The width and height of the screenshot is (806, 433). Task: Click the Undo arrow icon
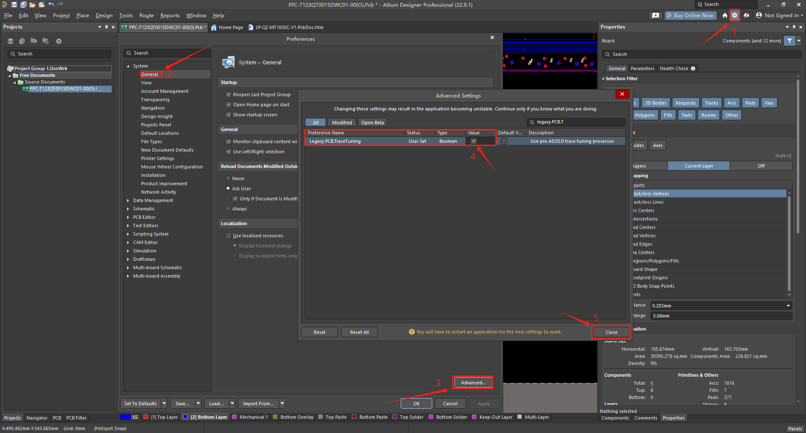tap(51, 5)
